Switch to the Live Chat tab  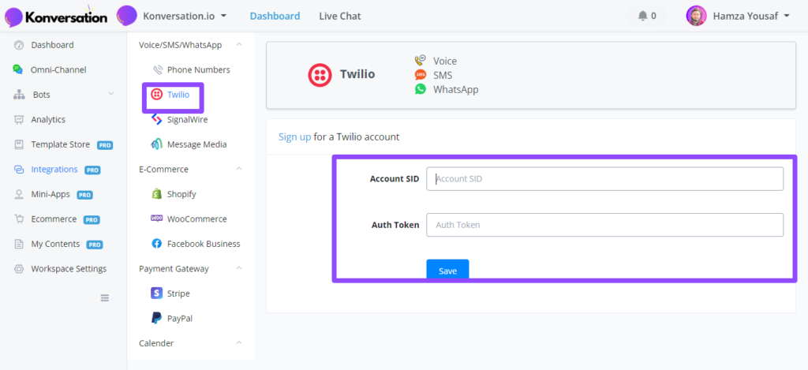[x=339, y=16]
